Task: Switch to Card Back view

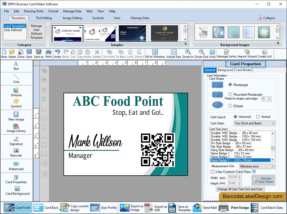Action: coord(46,208)
